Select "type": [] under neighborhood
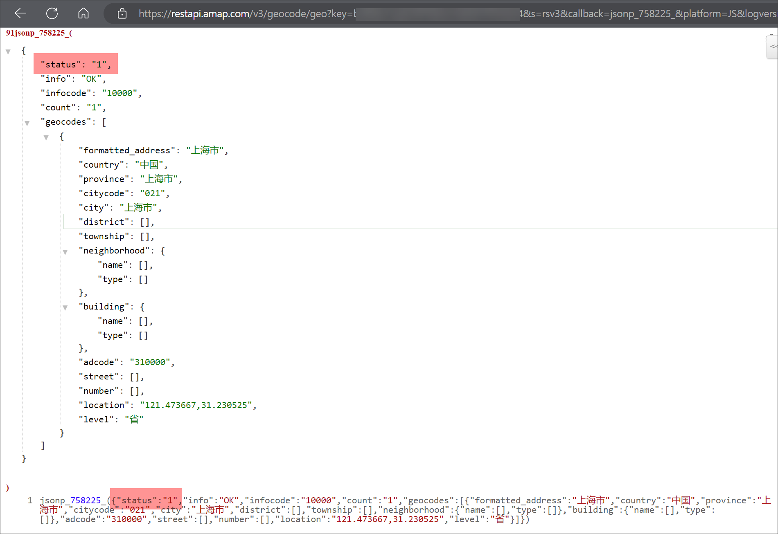This screenshot has width=778, height=534. pos(123,279)
